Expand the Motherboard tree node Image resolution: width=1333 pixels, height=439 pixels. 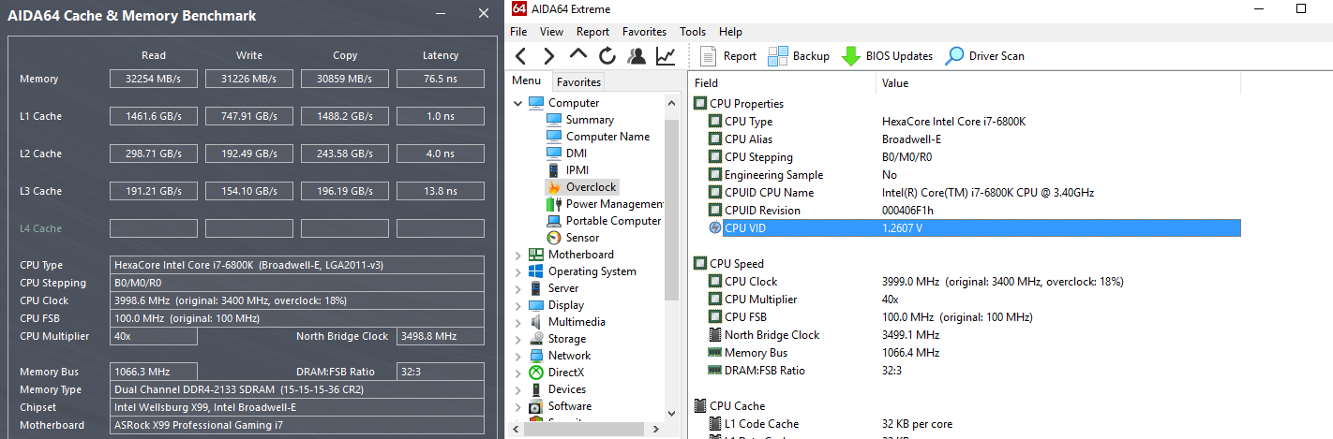518,255
